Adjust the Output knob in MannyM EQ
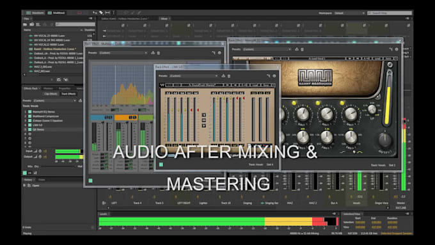This screenshot has width=435, height=245. tap(385, 140)
